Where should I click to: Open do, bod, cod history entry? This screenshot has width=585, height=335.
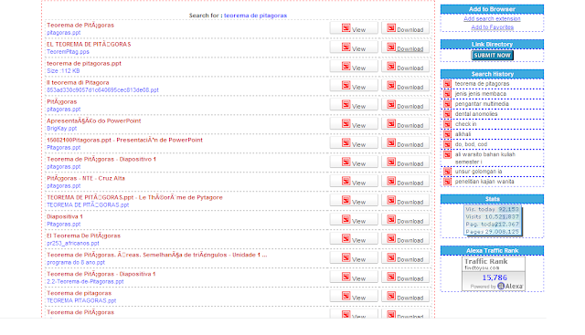[x=471, y=144]
